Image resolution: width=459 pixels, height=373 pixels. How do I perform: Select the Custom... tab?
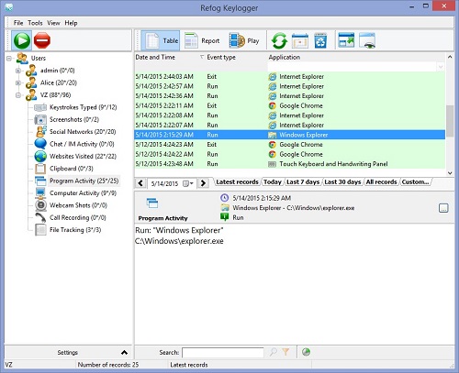point(415,182)
